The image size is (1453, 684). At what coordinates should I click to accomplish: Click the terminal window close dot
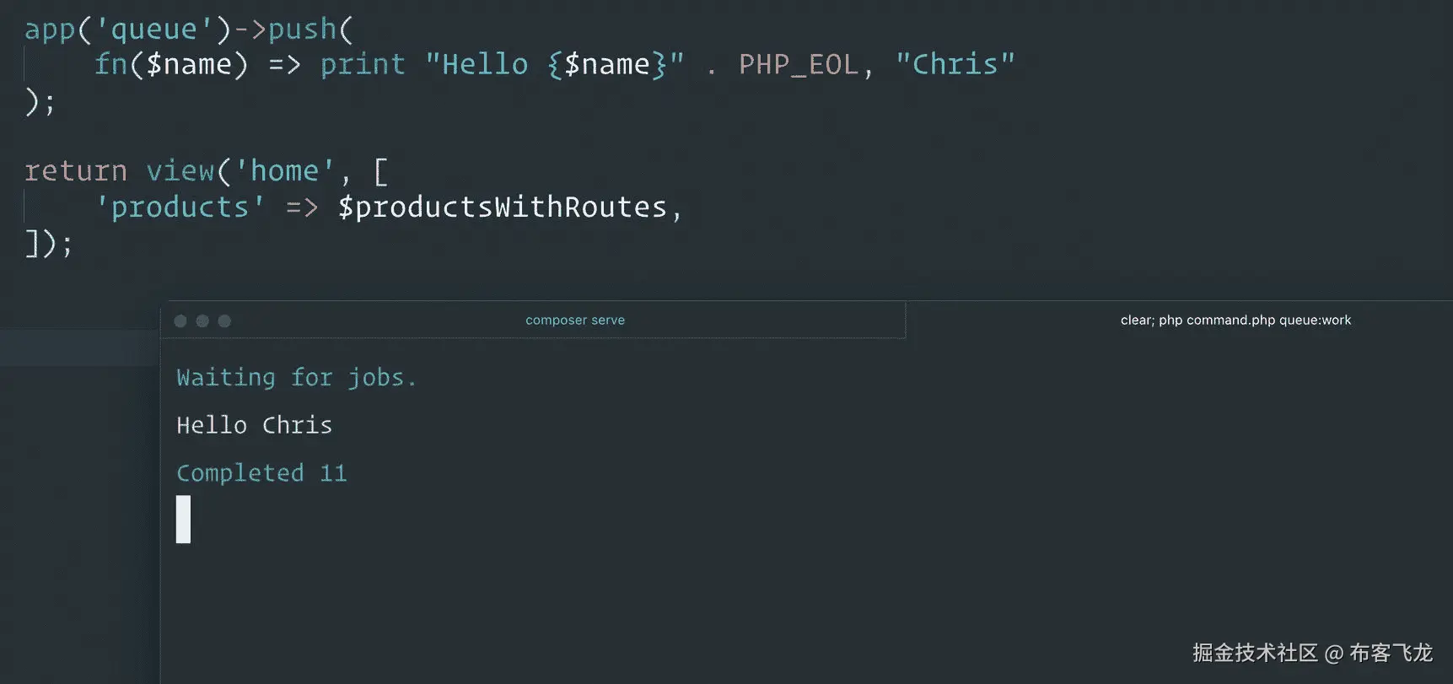(x=180, y=321)
